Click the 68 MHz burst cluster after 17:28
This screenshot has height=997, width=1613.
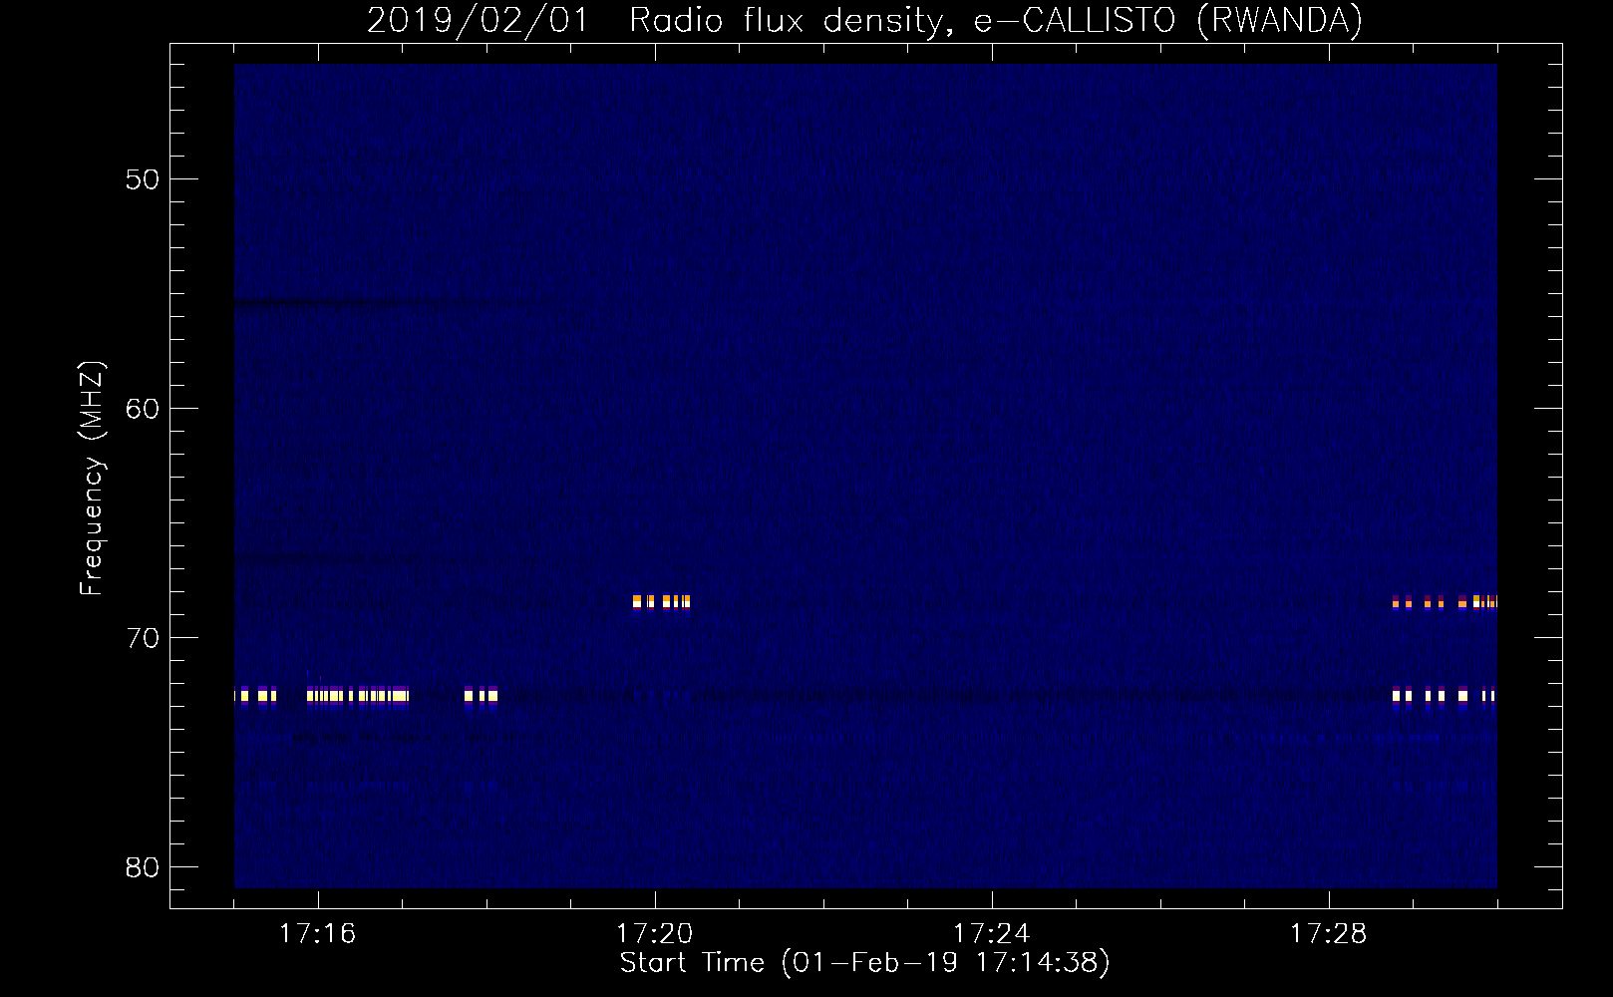pyautogui.click(x=1445, y=601)
